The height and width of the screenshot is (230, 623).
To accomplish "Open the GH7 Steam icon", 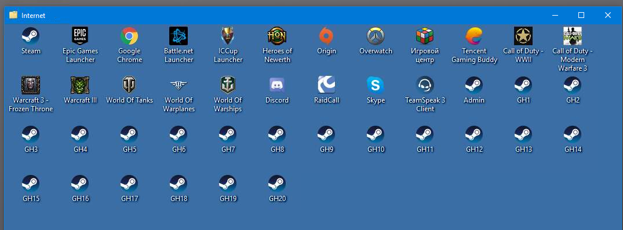I will pos(228,134).
